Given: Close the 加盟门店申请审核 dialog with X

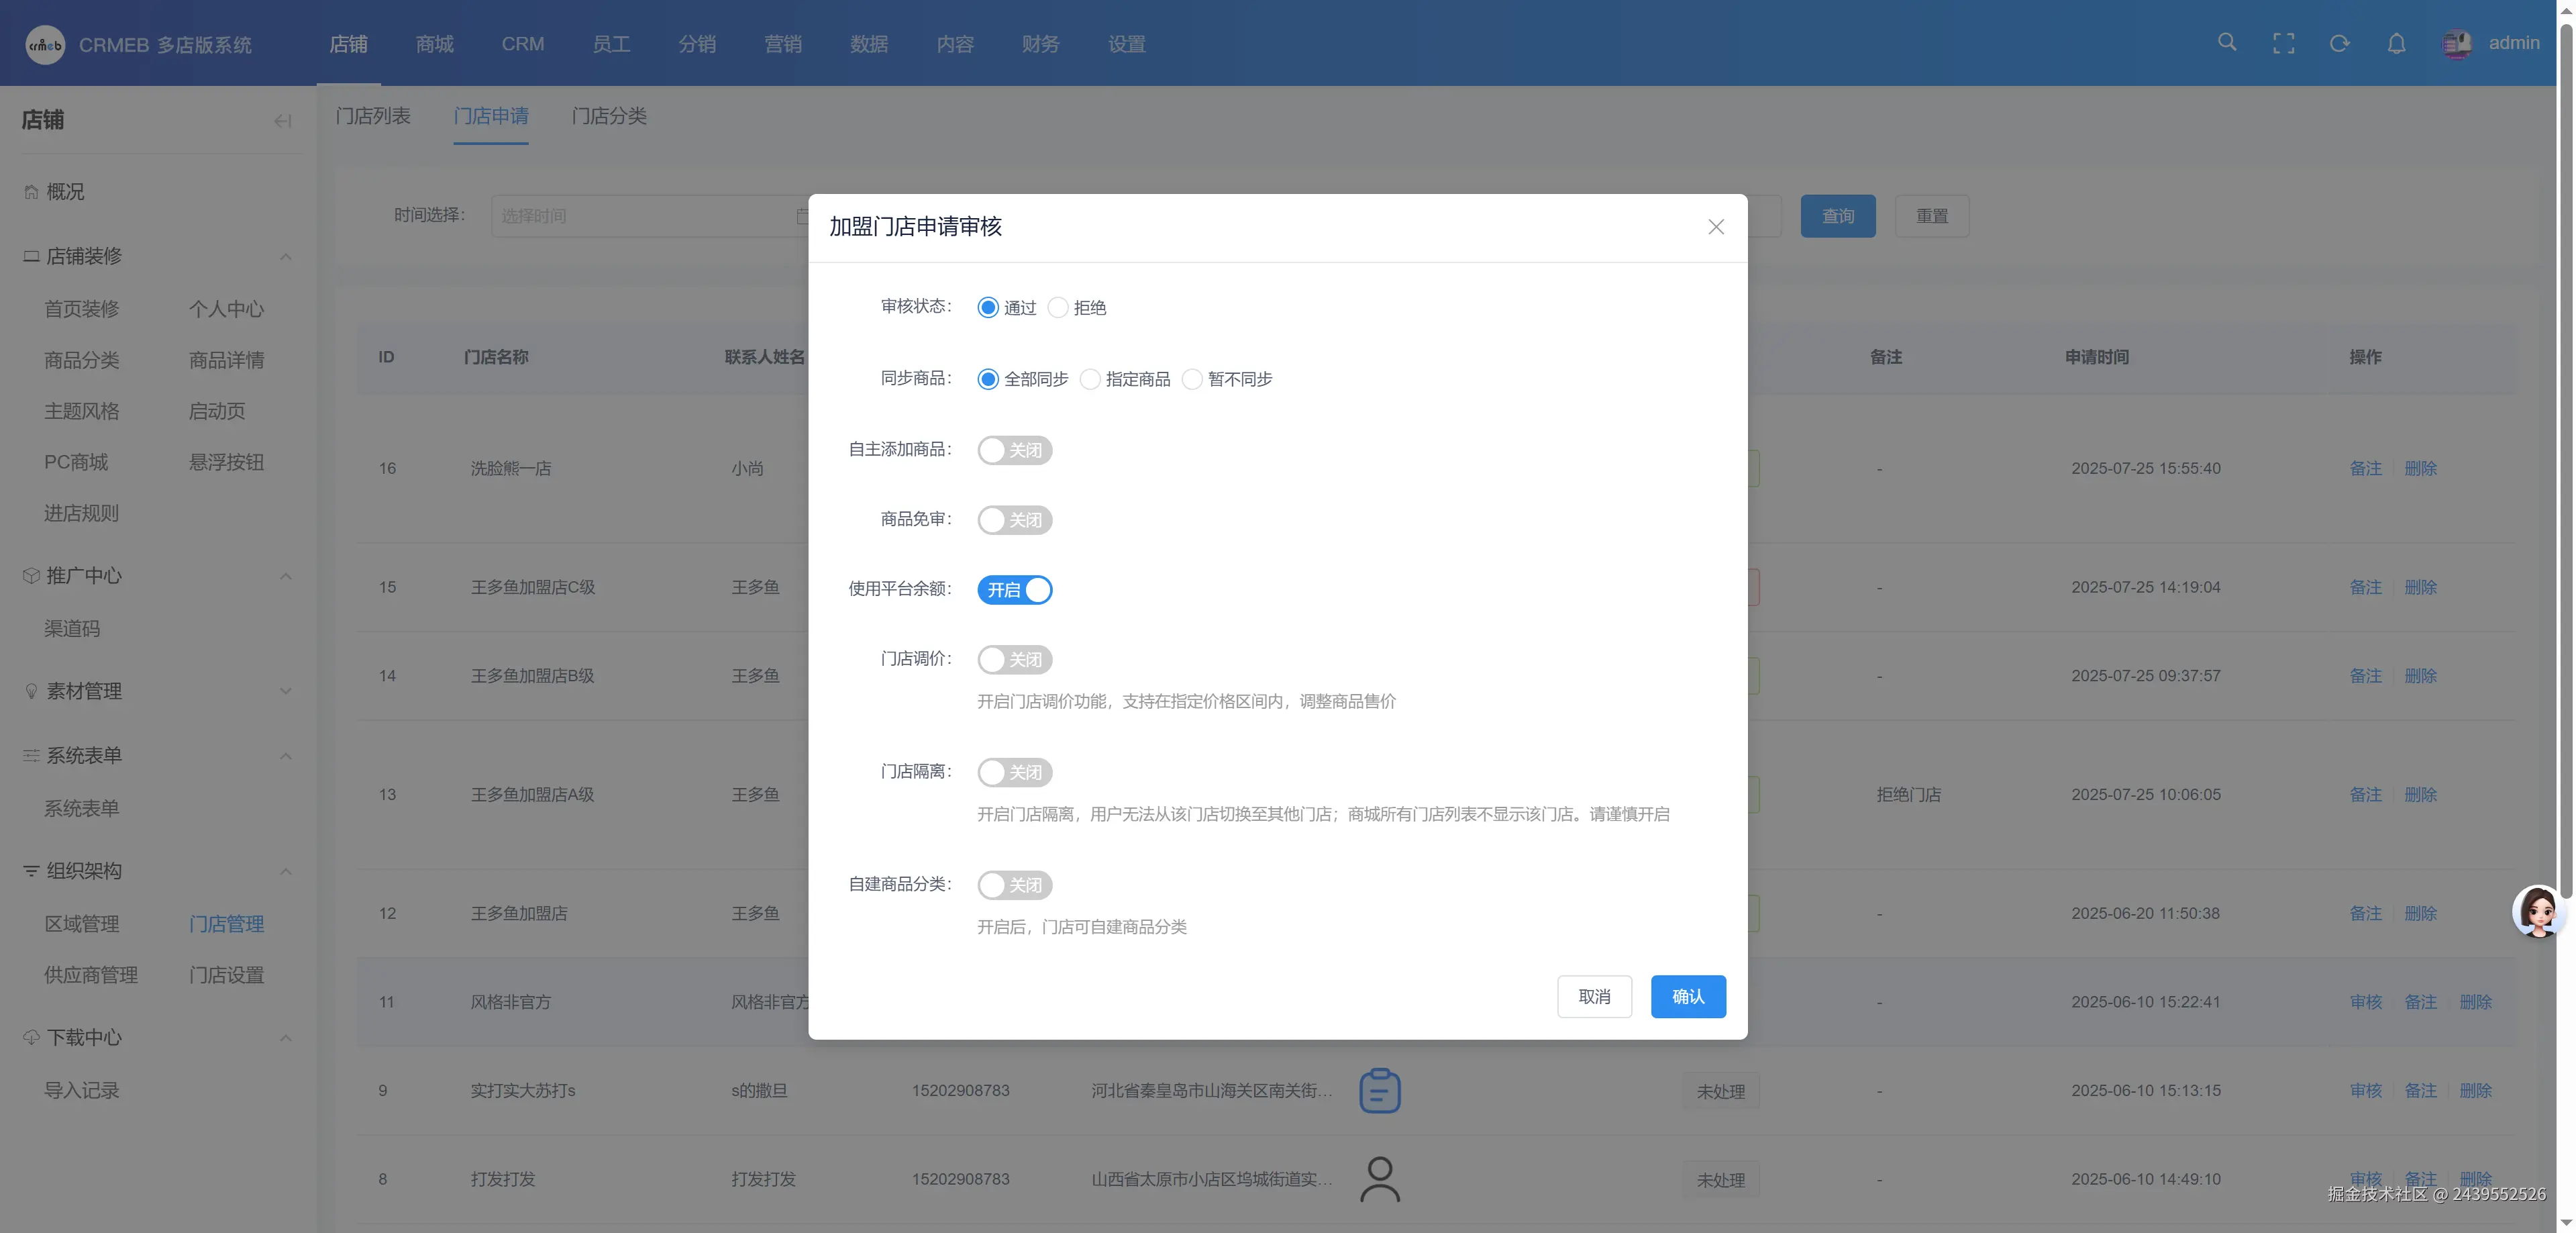Looking at the screenshot, I should [1716, 227].
